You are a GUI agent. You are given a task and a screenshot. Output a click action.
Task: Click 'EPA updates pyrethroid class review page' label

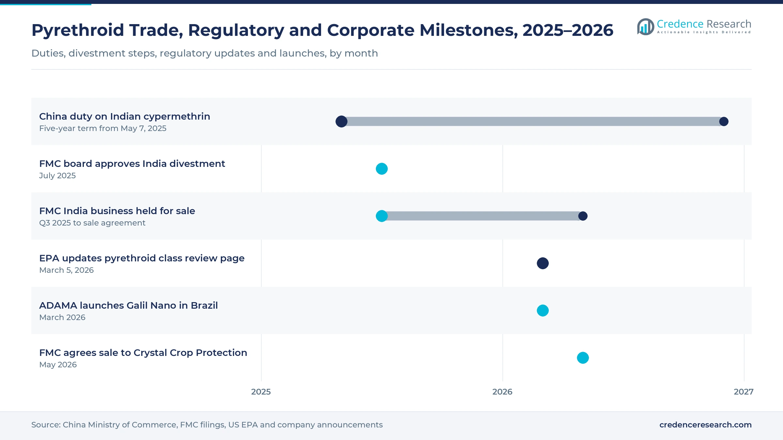pyautogui.click(x=142, y=258)
